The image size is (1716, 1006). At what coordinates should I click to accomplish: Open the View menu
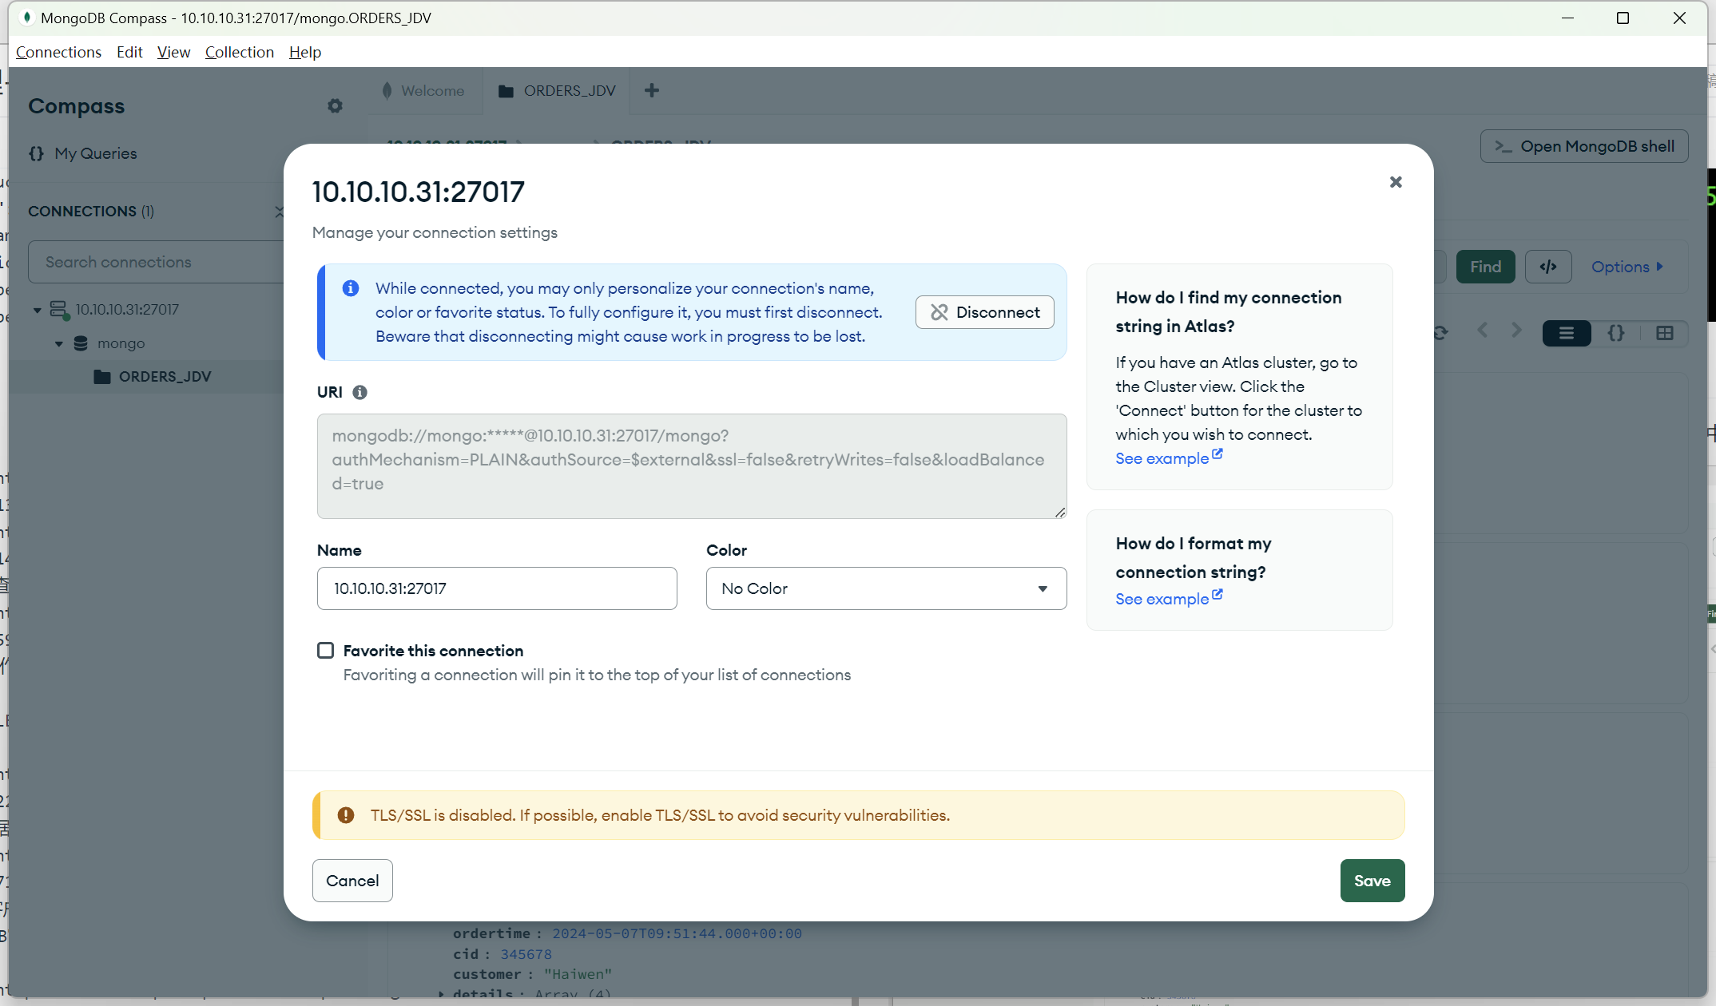(x=173, y=52)
